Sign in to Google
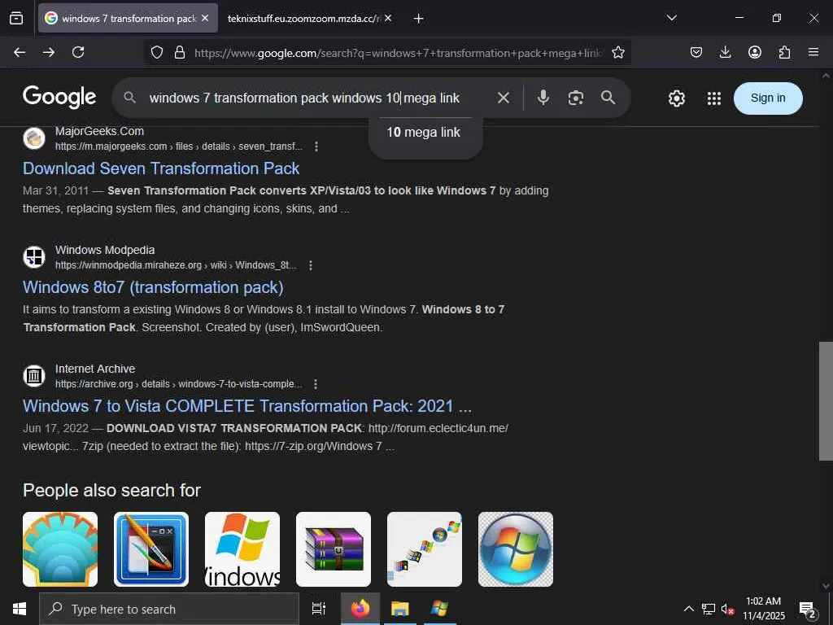Viewport: 833px width, 625px height. (768, 98)
